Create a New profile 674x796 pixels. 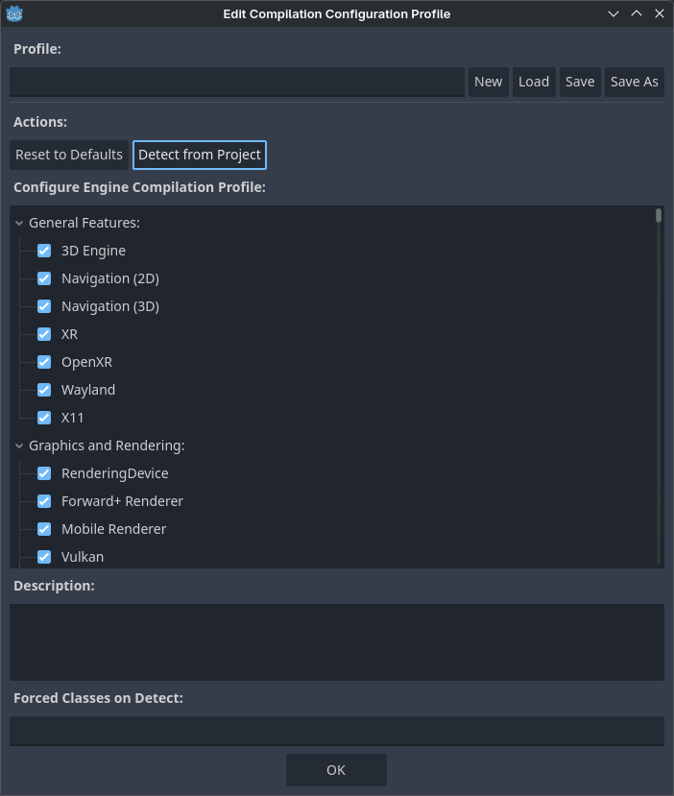pos(489,82)
